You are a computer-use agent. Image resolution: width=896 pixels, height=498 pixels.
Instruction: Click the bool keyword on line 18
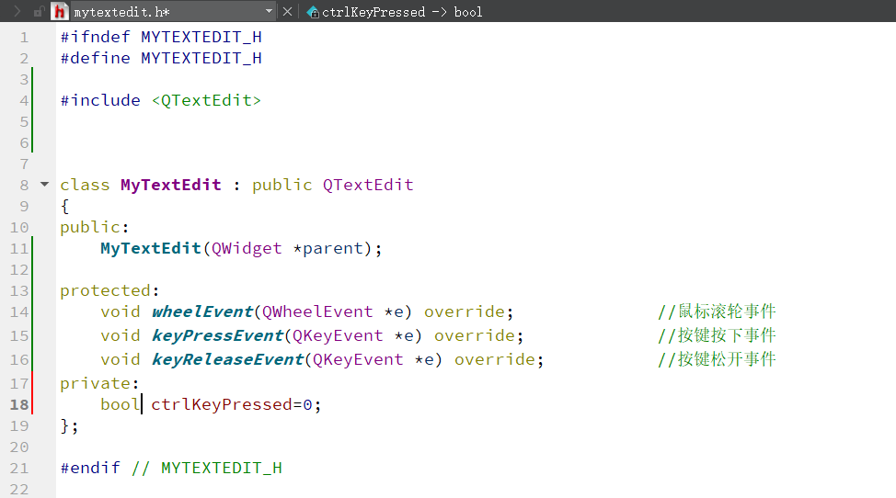point(120,404)
